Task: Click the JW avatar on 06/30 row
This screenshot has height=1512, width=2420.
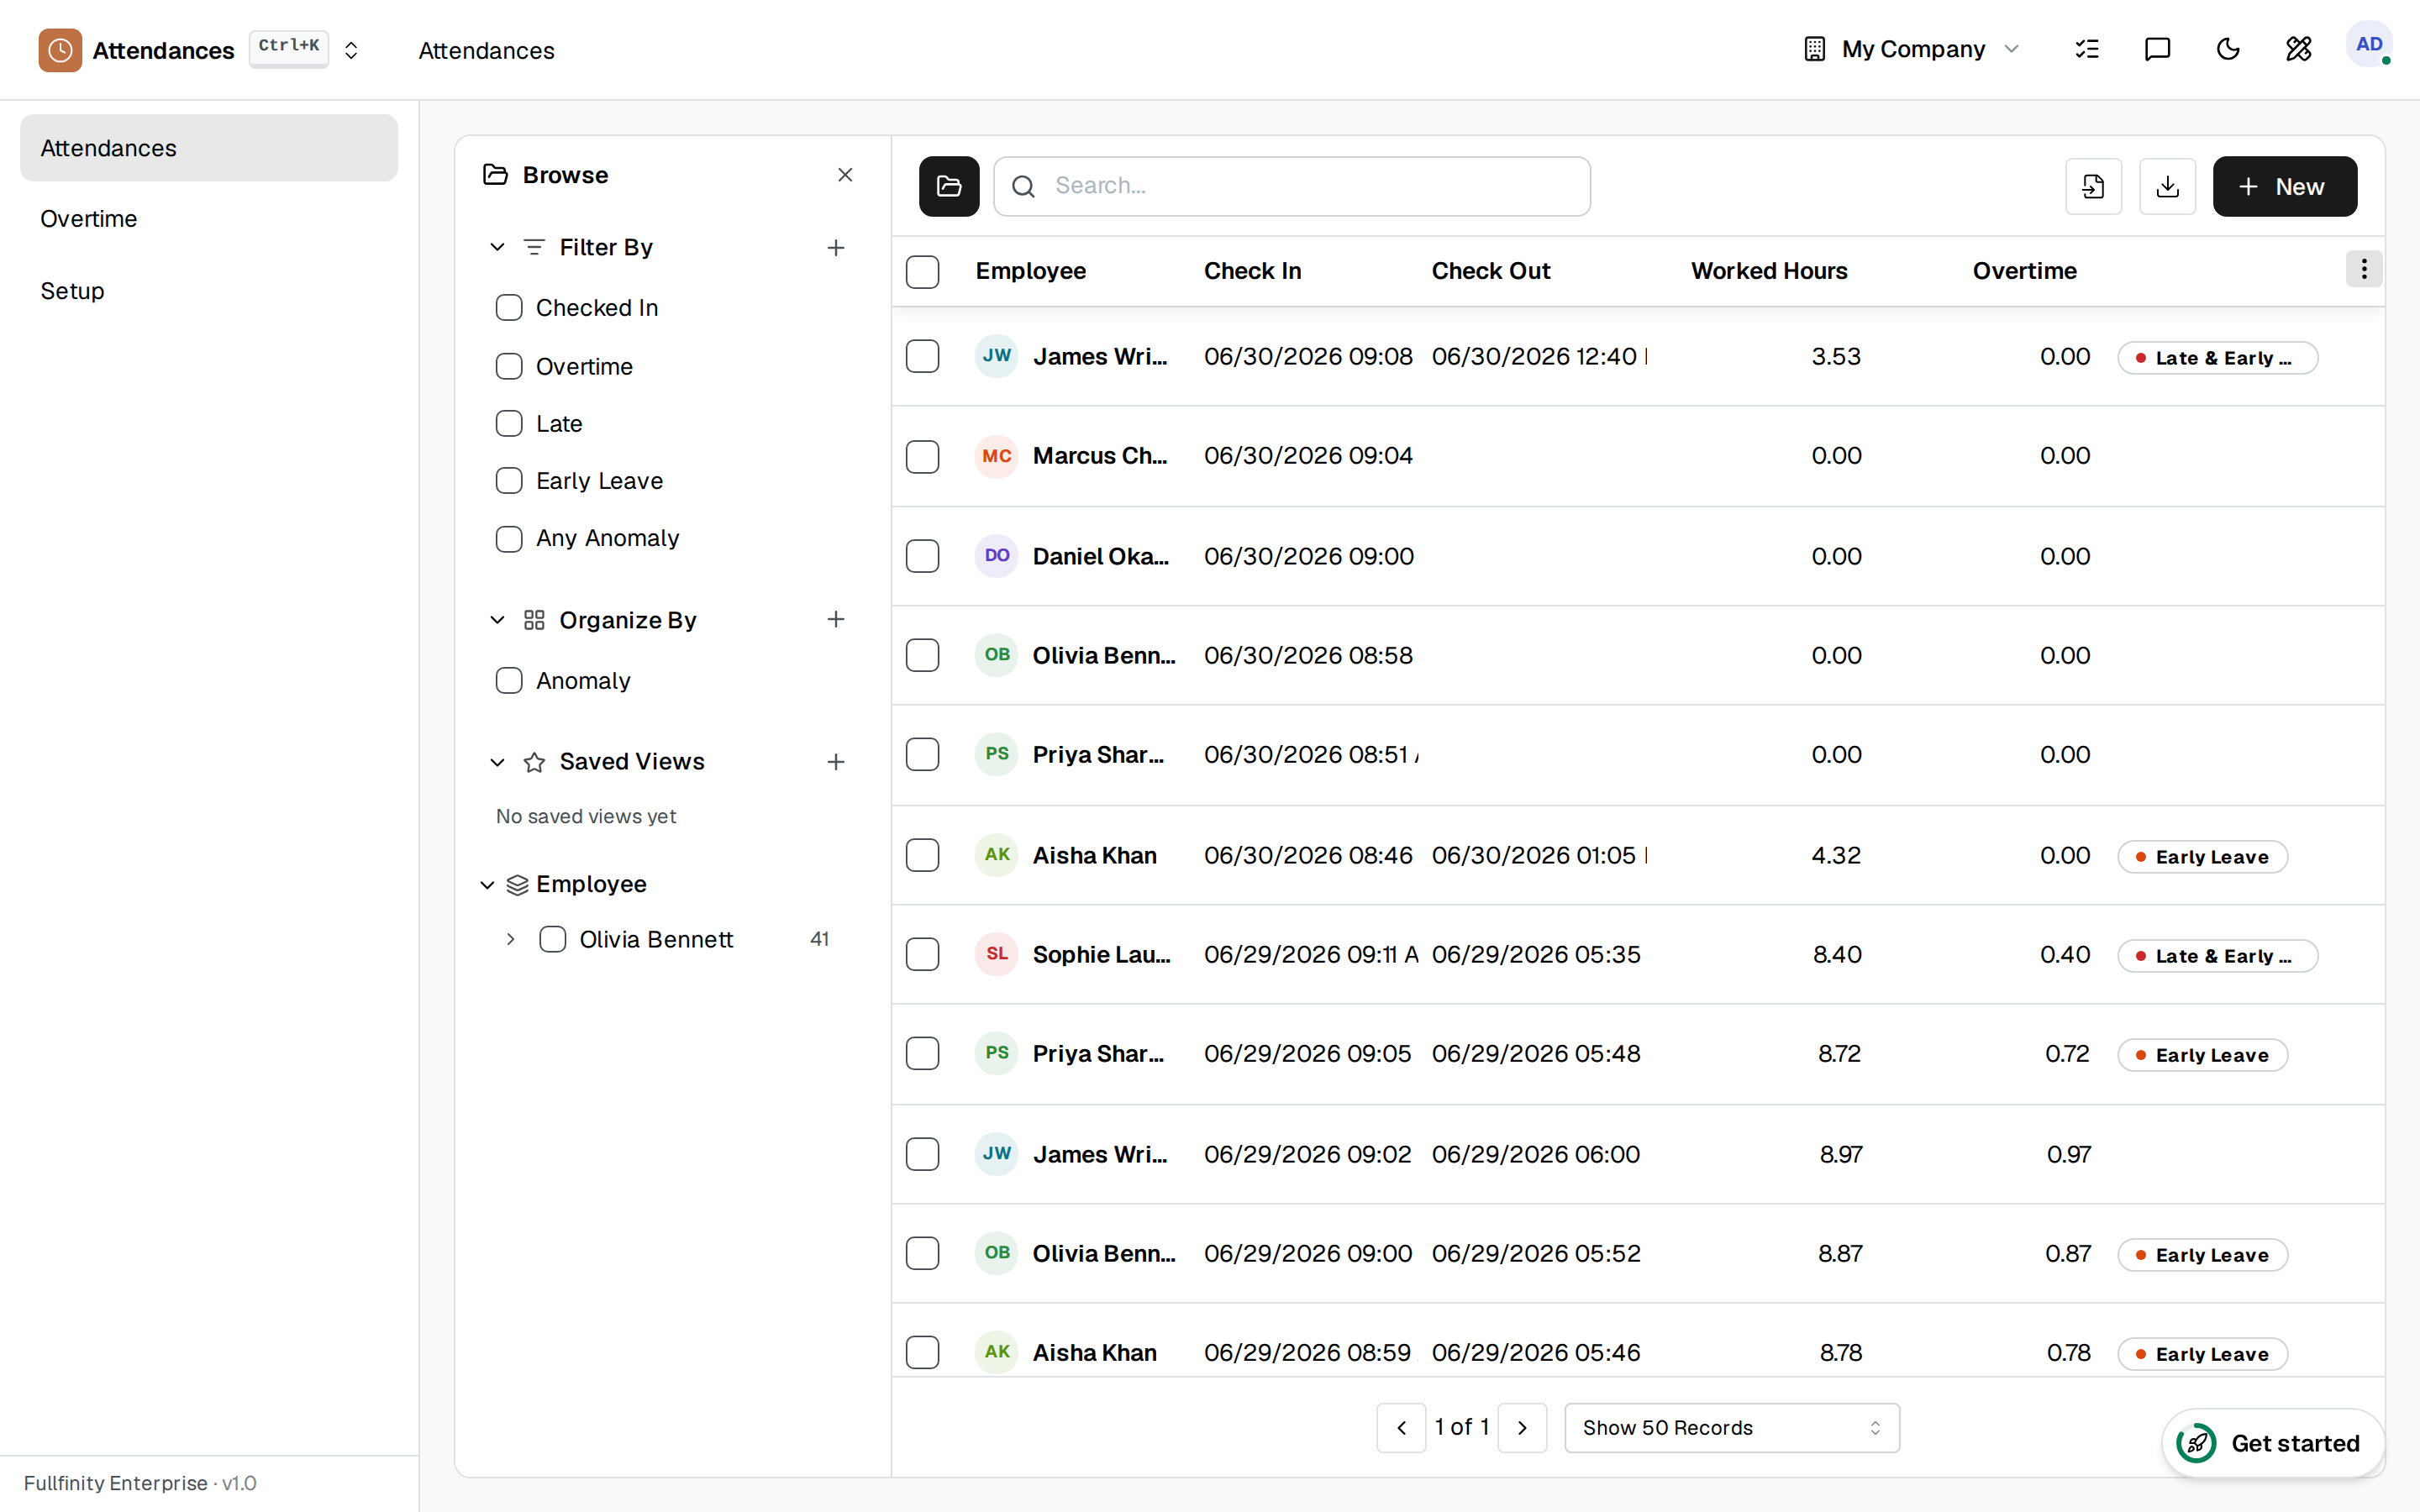Action: [996, 356]
